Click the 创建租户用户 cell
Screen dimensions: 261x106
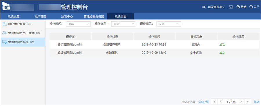coord(112,44)
